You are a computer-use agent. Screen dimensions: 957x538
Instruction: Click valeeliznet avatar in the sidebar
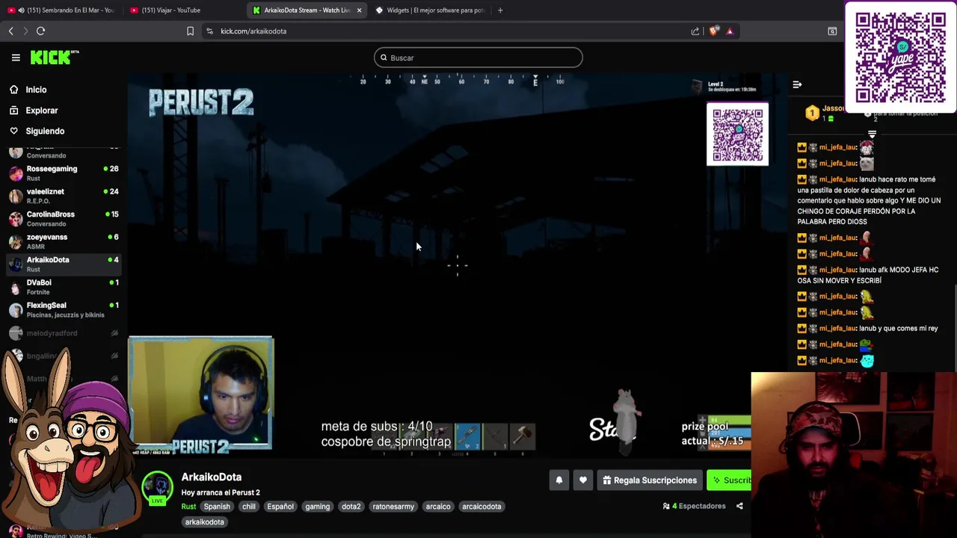[x=16, y=196]
